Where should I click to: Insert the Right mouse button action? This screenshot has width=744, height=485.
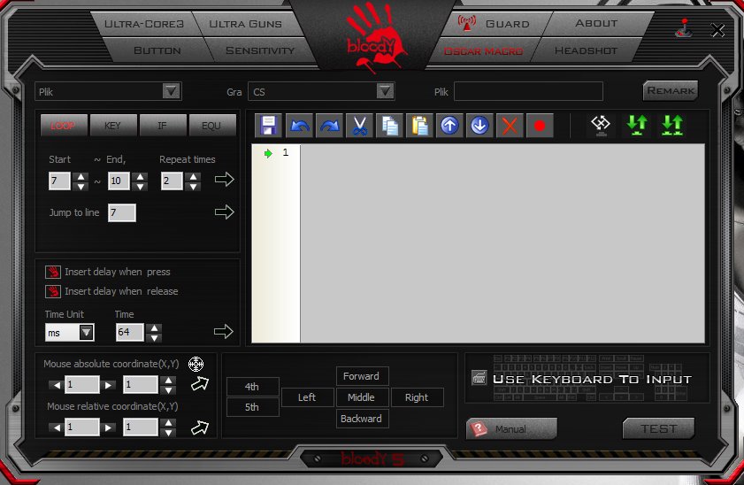[417, 397]
